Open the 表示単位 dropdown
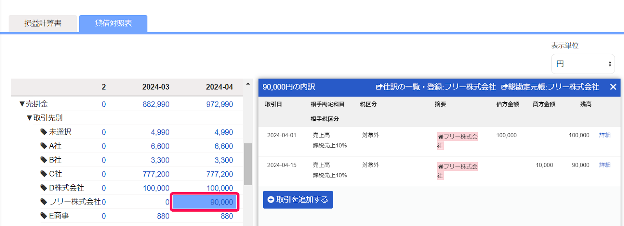624x226 pixels. point(583,64)
